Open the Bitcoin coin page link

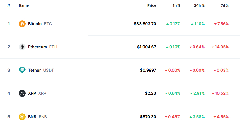click(35, 24)
